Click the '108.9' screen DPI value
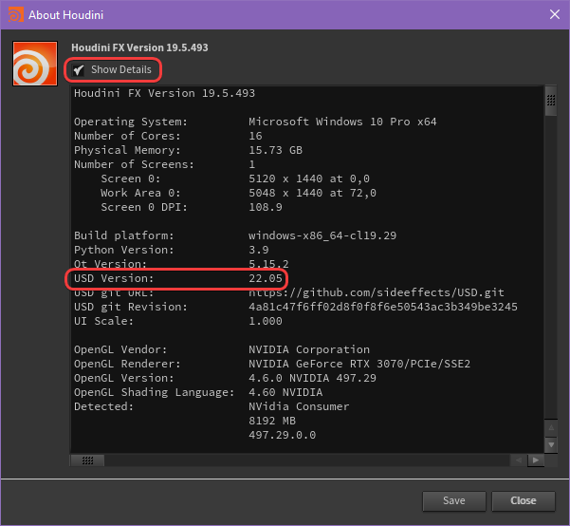 [266, 207]
